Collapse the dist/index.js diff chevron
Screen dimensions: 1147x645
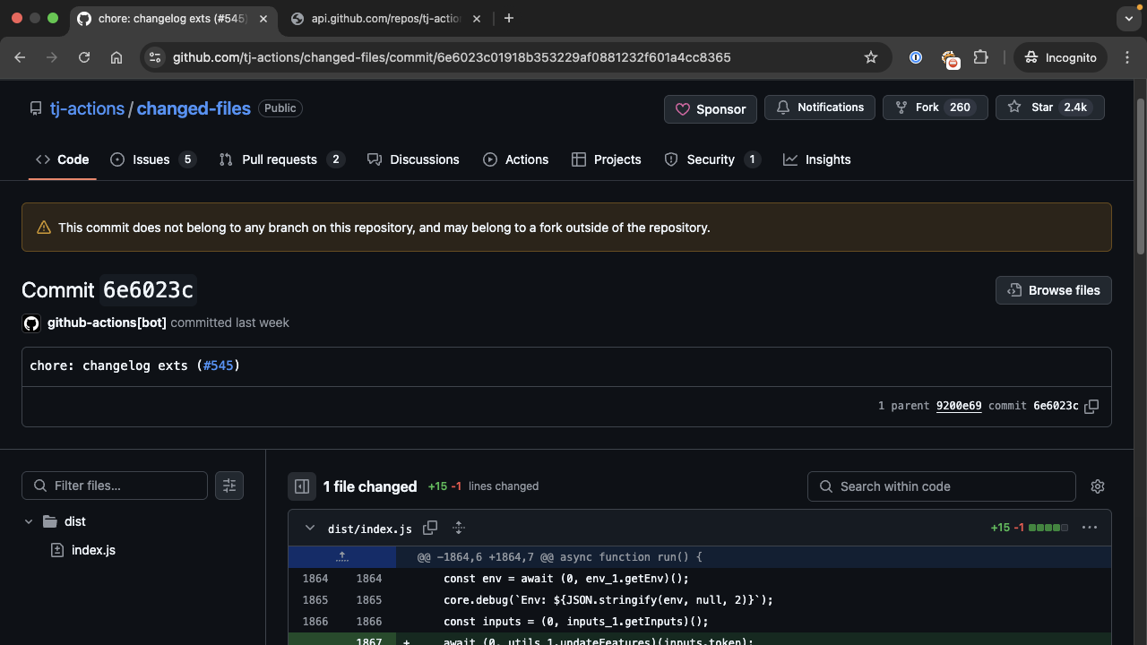(310, 529)
